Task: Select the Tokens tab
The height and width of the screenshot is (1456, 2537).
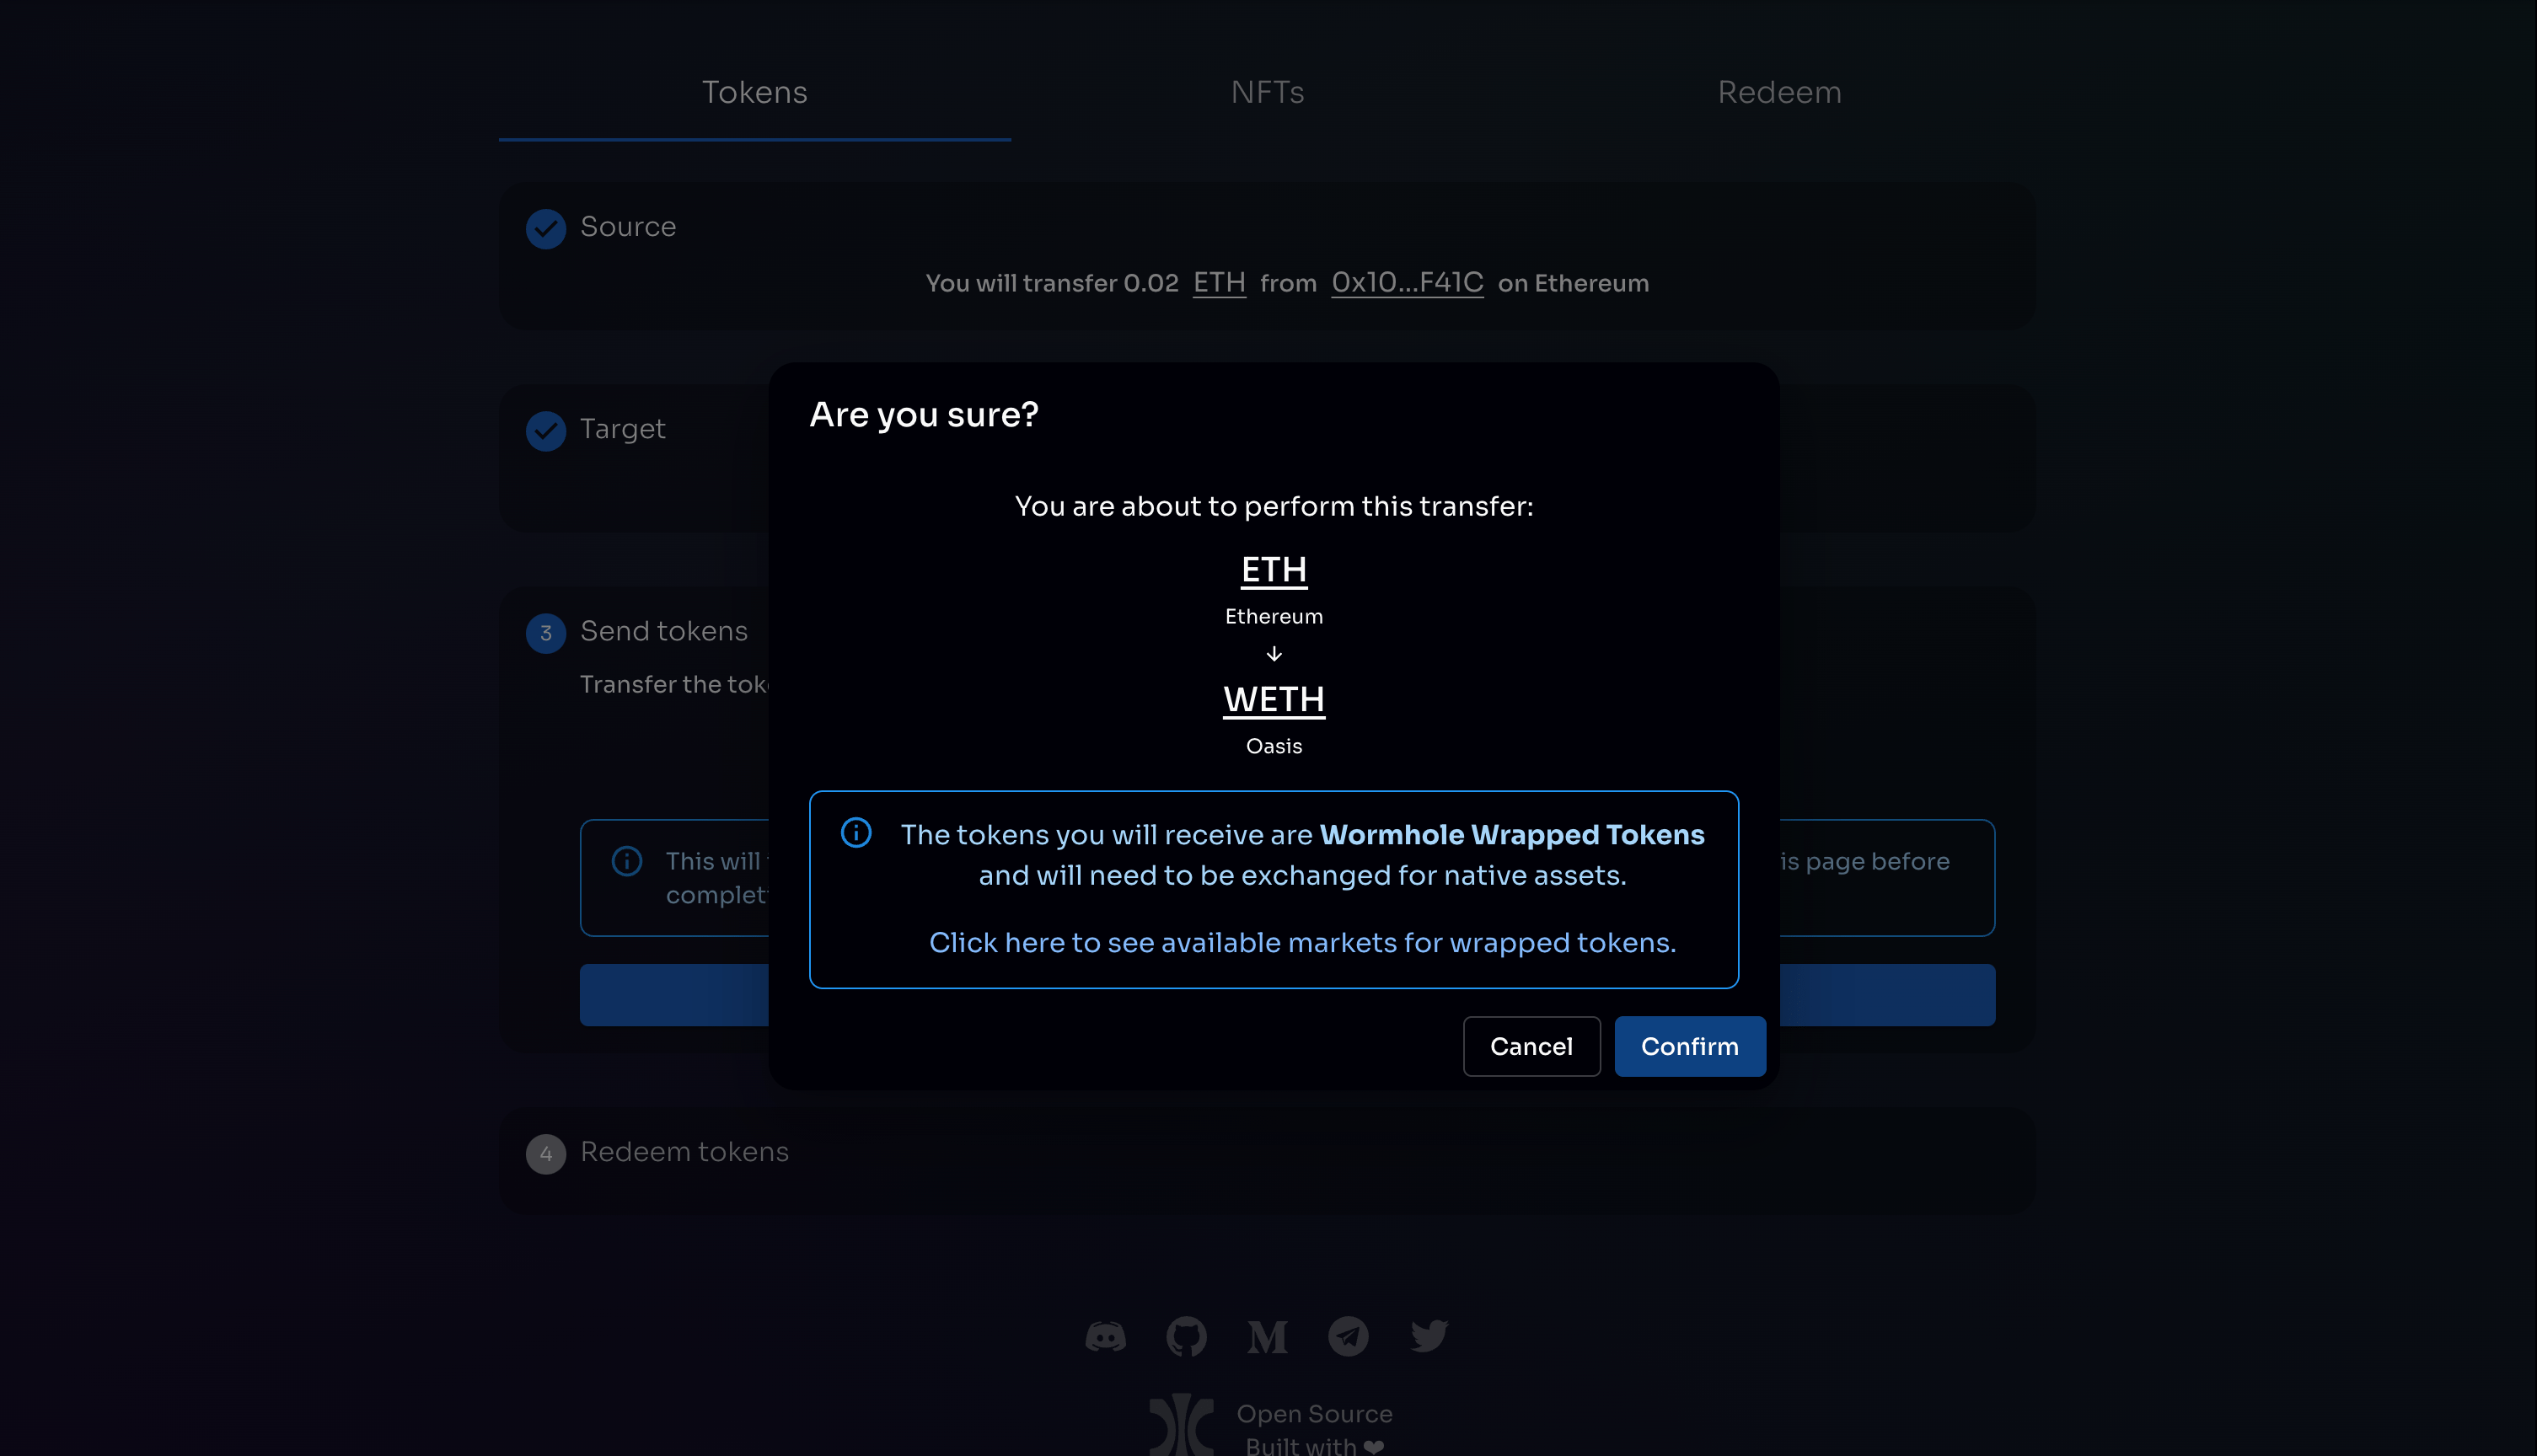Action: (x=754, y=92)
